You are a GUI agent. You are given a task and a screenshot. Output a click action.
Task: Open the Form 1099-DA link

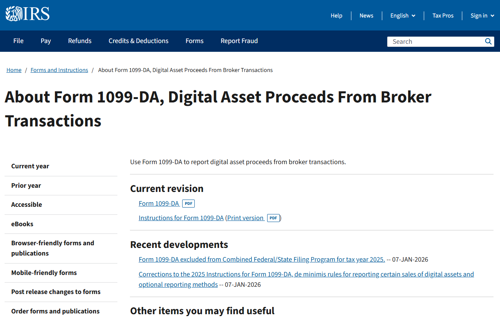[x=159, y=203]
